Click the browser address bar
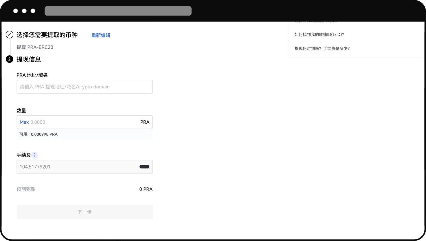 pyautogui.click(x=118, y=11)
